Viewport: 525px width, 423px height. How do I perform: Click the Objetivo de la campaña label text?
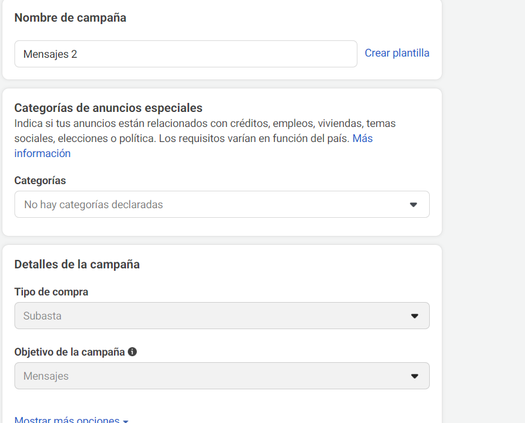(69, 352)
